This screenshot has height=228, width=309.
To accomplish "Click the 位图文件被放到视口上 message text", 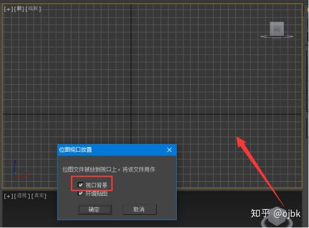I will pyautogui.click(x=109, y=169).
